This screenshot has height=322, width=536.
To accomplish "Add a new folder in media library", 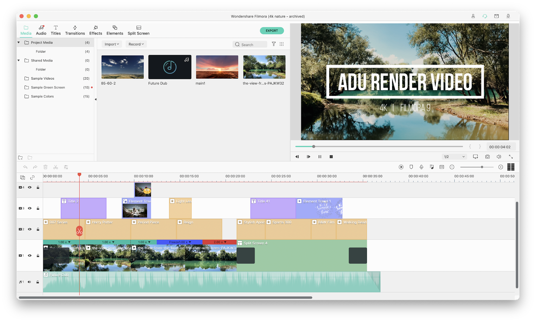I will pos(20,158).
